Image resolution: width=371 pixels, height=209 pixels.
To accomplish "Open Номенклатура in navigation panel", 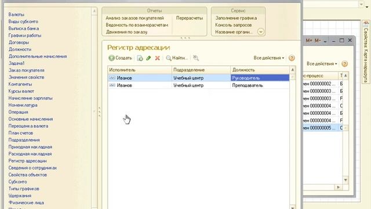I will click(x=23, y=105).
